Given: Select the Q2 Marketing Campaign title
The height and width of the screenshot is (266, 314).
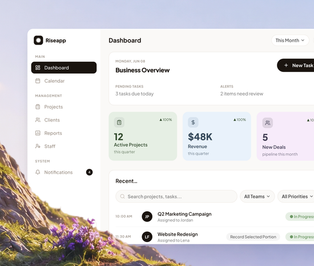Looking at the screenshot, I should [184, 214].
